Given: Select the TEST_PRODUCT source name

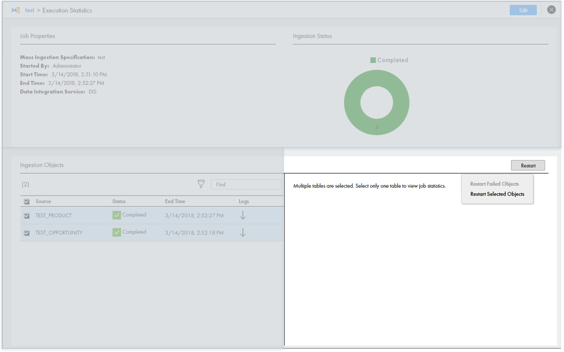Looking at the screenshot, I should coord(53,215).
